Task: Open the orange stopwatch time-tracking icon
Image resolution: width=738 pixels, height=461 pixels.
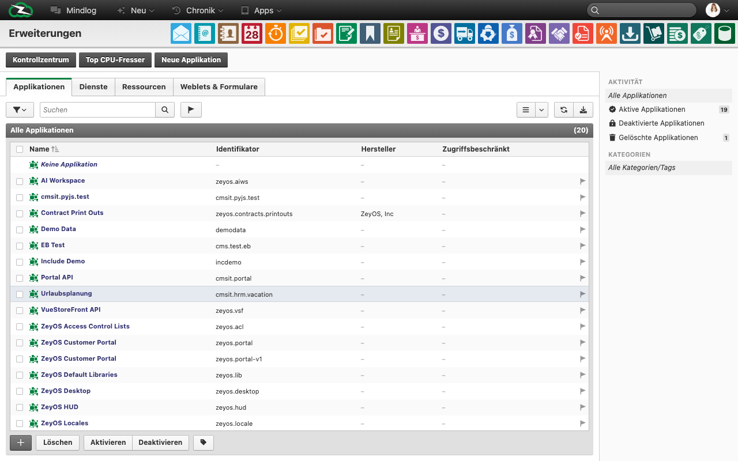Action: (x=276, y=33)
